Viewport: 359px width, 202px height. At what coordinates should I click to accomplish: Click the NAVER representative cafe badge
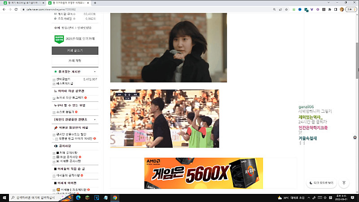[x=59, y=39]
